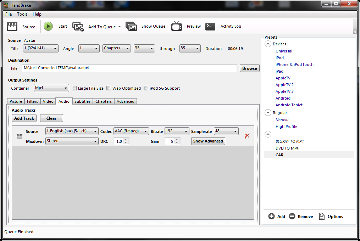Open the Activity Log terminal icon

[x=210, y=26]
